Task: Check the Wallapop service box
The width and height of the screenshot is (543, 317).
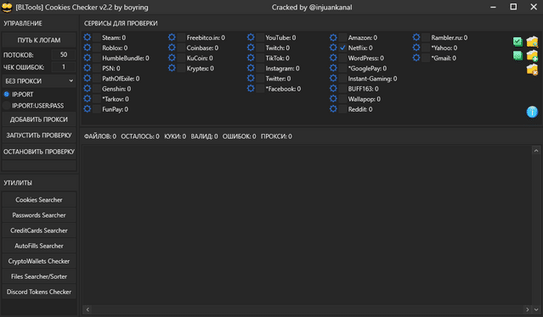Action: (x=342, y=99)
